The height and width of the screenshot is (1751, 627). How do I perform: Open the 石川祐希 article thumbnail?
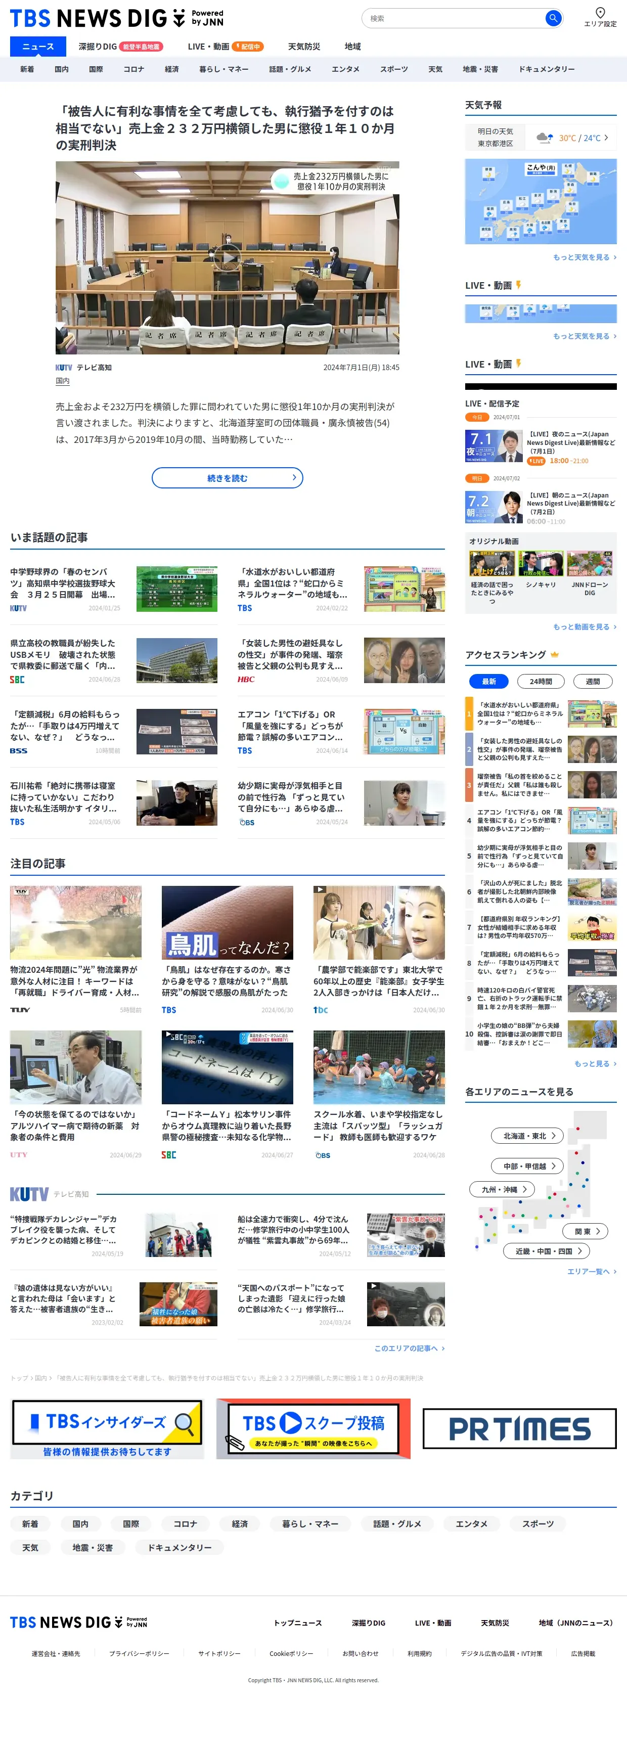click(177, 803)
